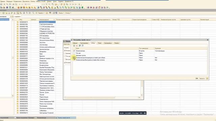Open the Печать tab in settings dialog
Image resolution: width=216 pixels, height=121 pixels.
point(116,43)
